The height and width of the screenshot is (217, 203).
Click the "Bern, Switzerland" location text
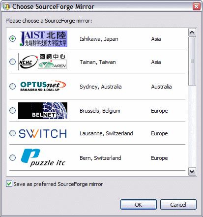[100, 158]
